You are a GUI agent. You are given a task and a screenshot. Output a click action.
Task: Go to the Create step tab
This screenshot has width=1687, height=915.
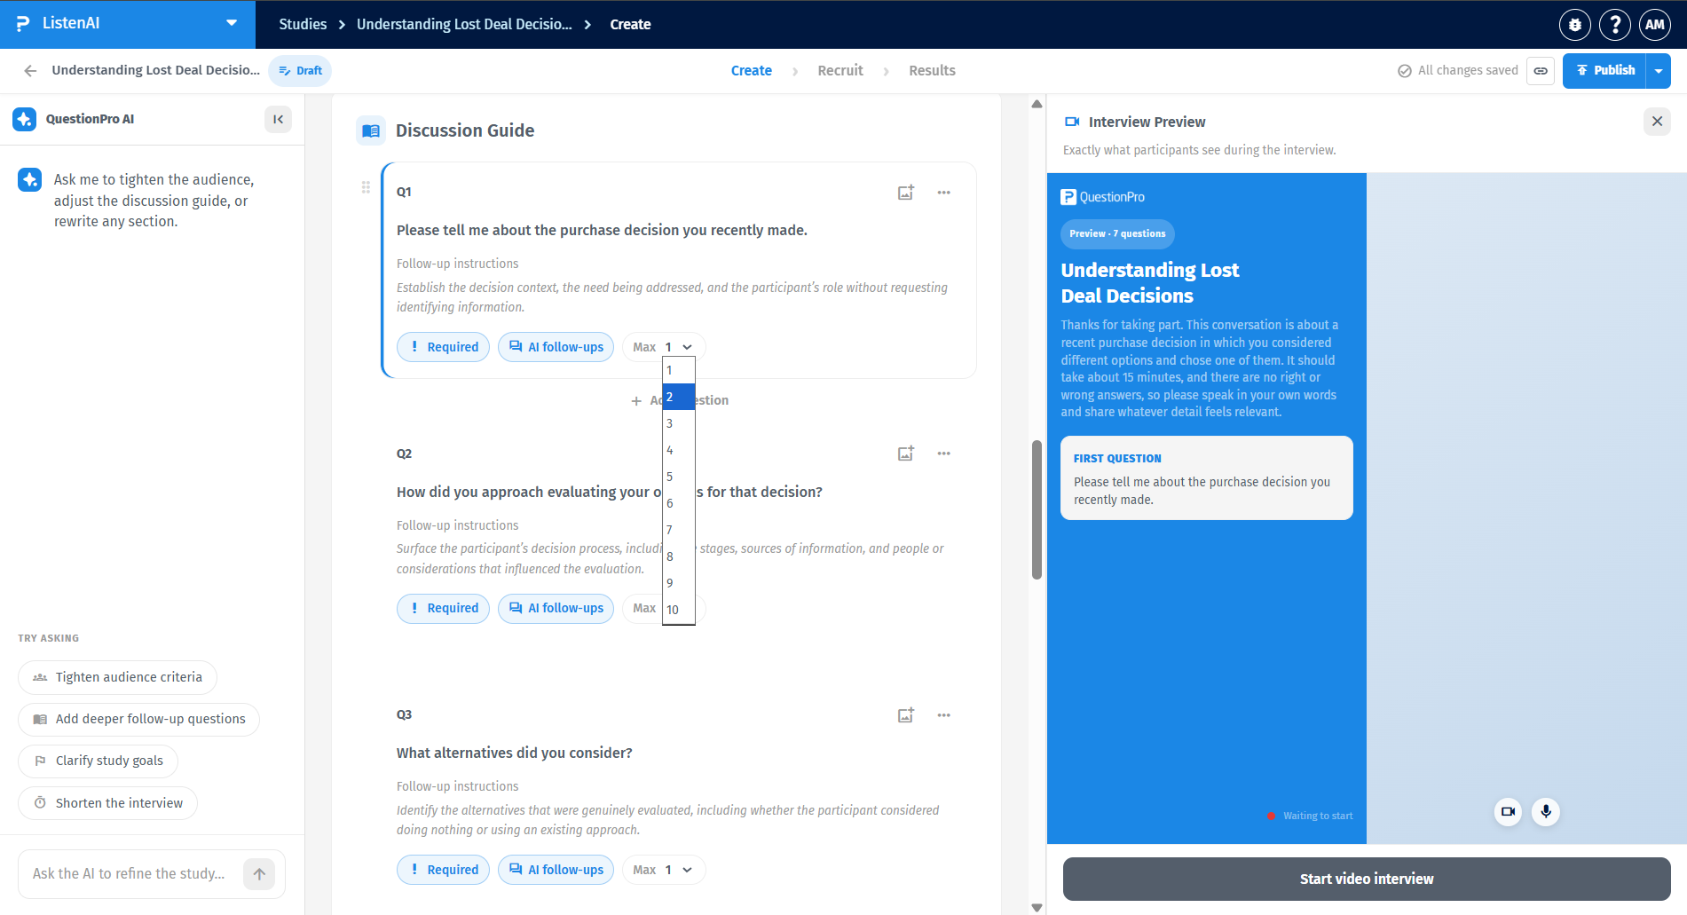pyautogui.click(x=752, y=71)
